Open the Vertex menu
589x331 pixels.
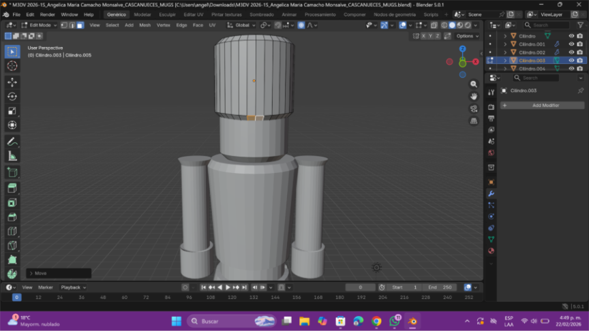pos(164,25)
